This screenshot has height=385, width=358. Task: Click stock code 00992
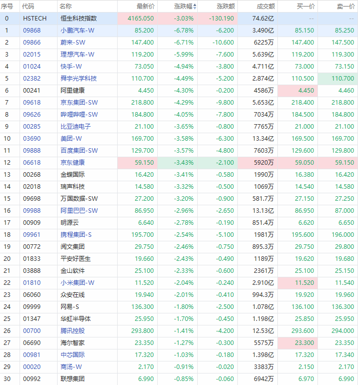(x=32, y=379)
